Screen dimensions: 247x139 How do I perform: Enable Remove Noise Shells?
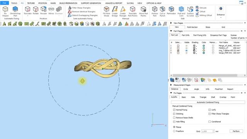click(174, 117)
